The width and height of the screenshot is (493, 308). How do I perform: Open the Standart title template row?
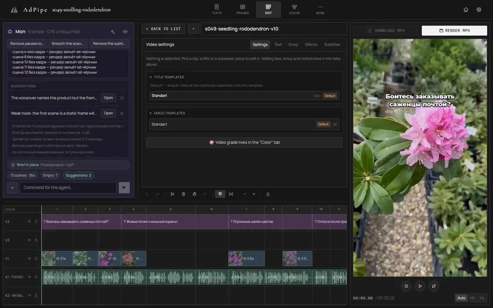pyautogui.click(x=244, y=95)
